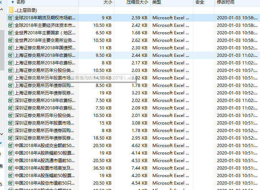Click the 7.44 KB compressed size cell
The image size is (260, 190).
(x=139, y=168)
